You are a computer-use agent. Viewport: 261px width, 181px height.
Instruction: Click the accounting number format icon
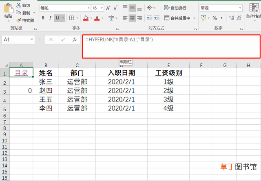coord(203,18)
